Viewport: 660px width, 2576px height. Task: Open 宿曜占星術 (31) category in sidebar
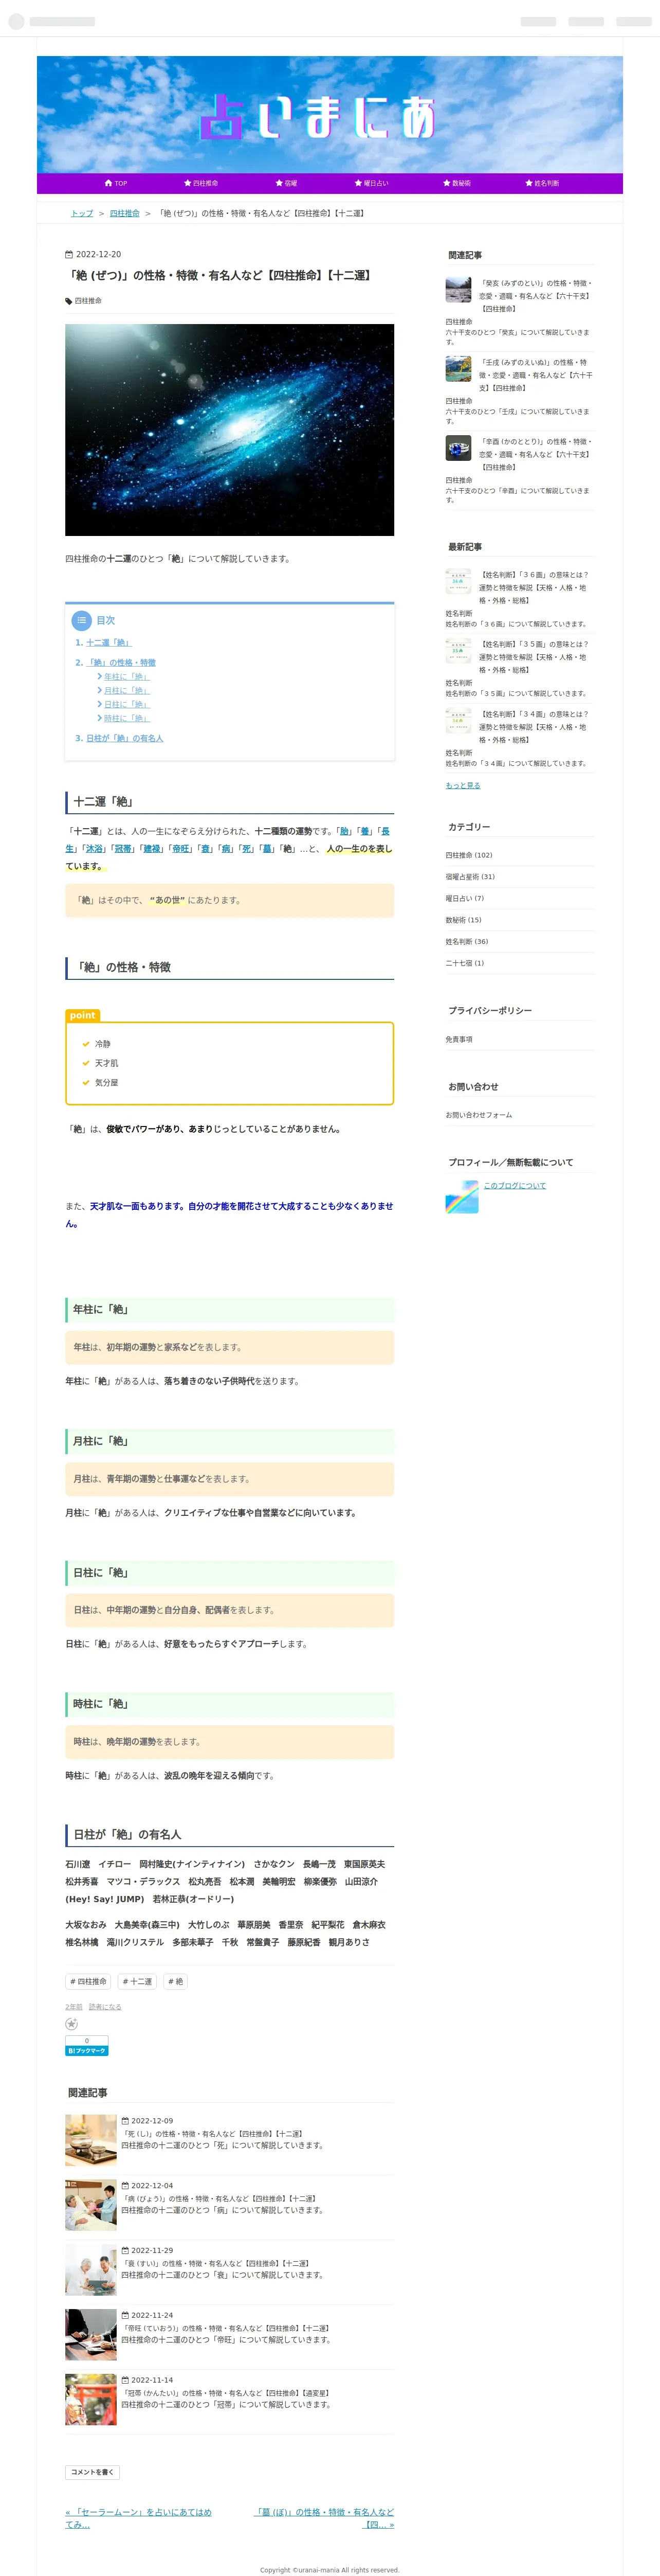click(x=470, y=877)
